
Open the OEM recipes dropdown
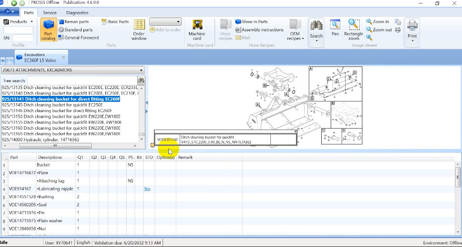tap(295, 30)
